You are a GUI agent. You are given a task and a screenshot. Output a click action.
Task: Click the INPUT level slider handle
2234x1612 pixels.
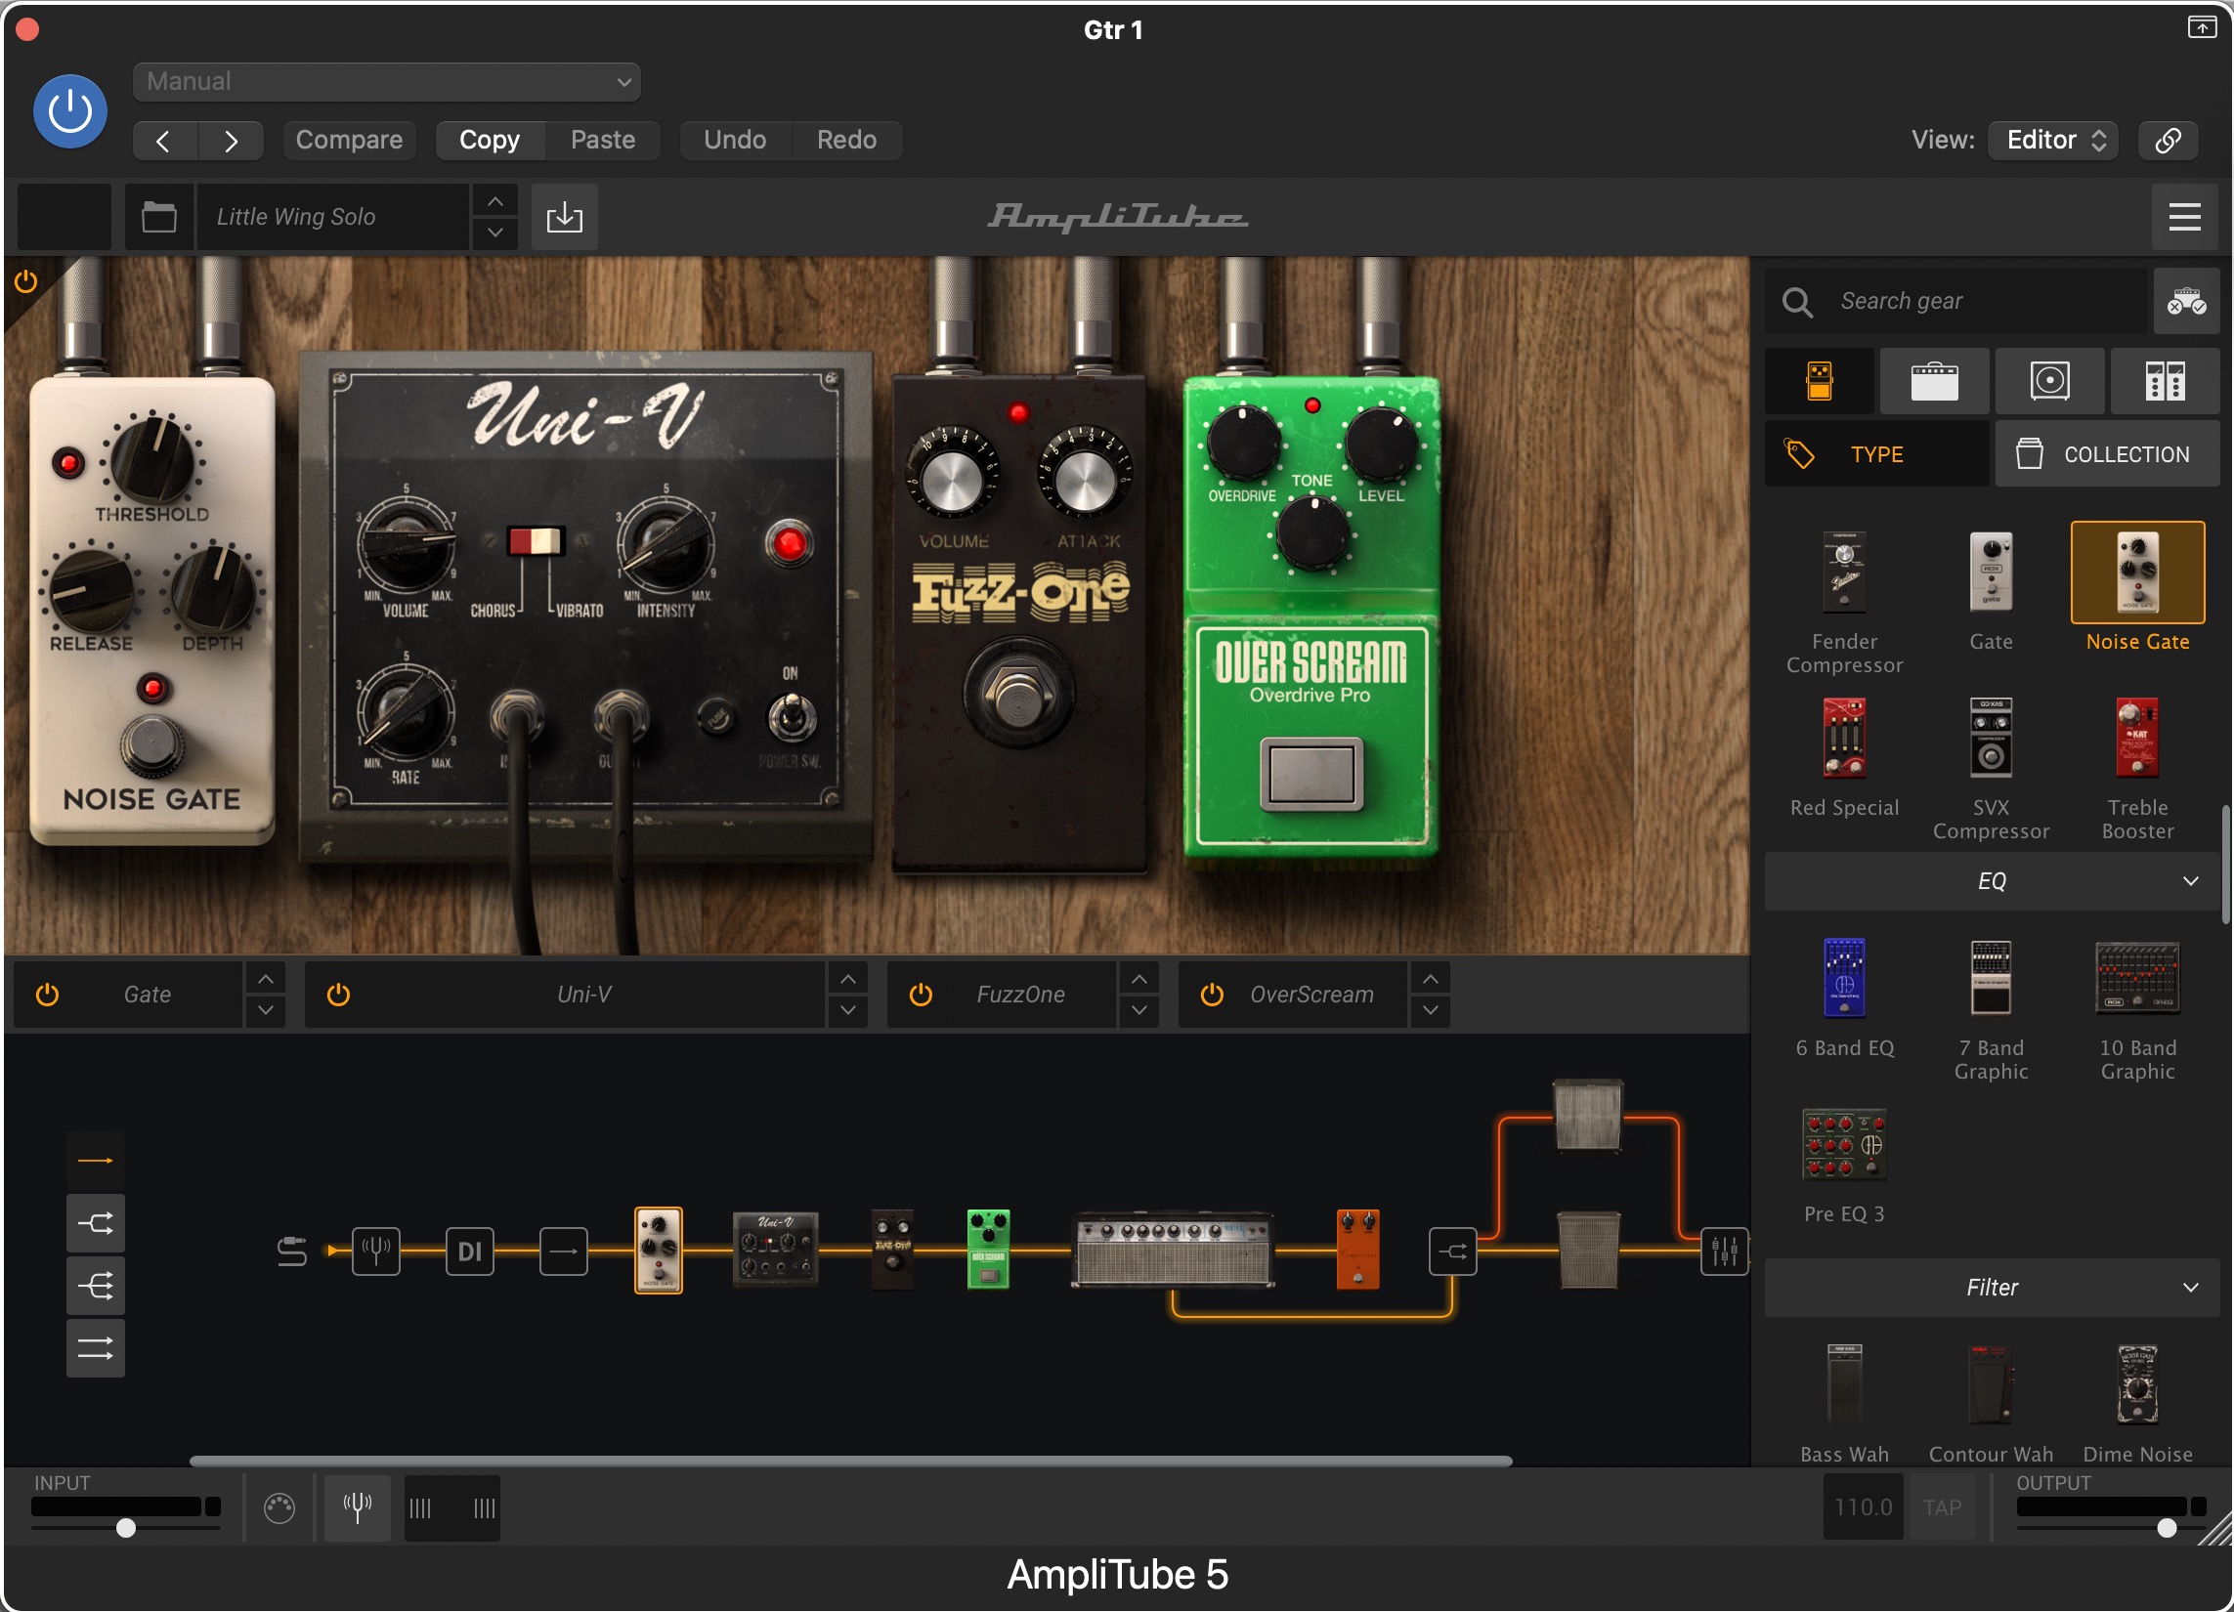pyautogui.click(x=126, y=1528)
